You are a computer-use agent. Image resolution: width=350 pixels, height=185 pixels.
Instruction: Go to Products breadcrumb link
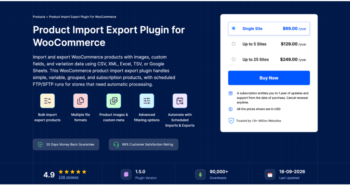coord(39,17)
